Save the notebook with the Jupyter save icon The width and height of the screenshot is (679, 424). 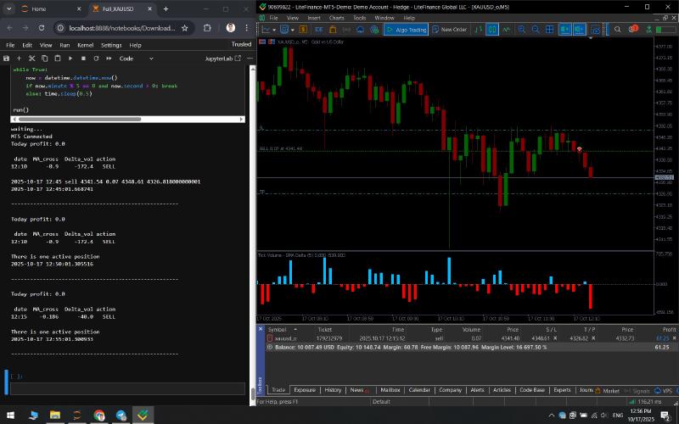(x=6, y=59)
